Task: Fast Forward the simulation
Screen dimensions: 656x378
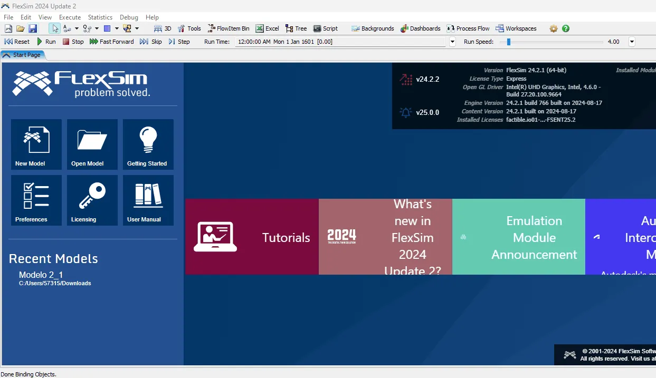Action: [112, 42]
